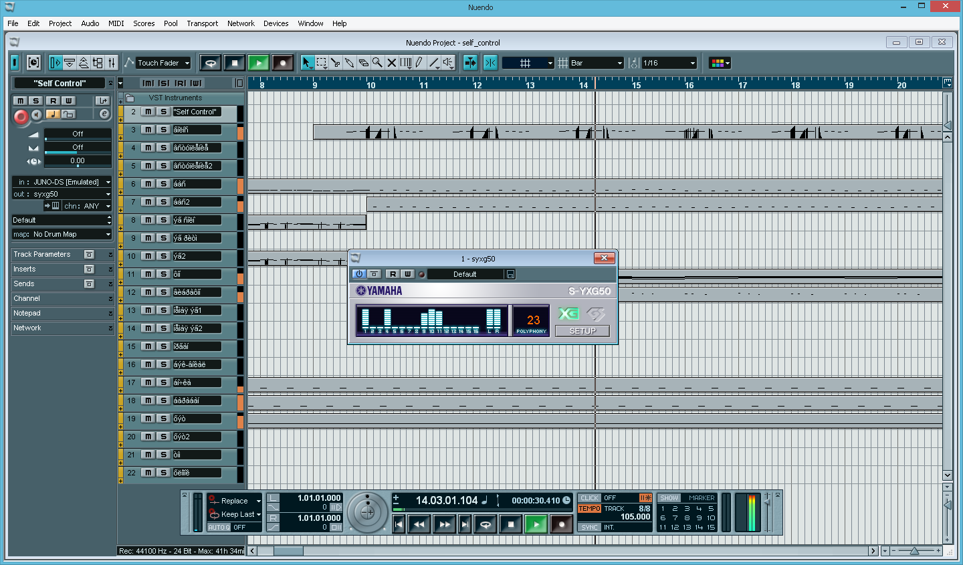Solo track 6
Image resolution: width=963 pixels, height=565 pixels.
163,184
